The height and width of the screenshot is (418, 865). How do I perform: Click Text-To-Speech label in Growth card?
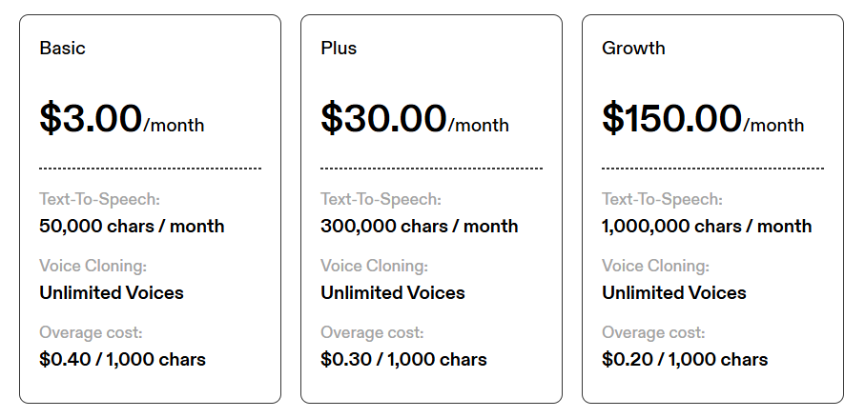(662, 200)
